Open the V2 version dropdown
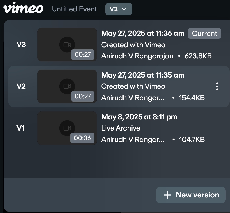230x213 pixels. [x=119, y=9]
